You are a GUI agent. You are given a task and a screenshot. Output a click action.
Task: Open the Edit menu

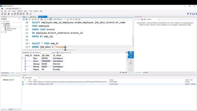coord(6,11)
